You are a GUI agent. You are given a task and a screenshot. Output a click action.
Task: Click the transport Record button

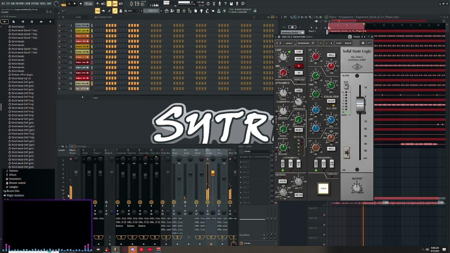point(81,4)
